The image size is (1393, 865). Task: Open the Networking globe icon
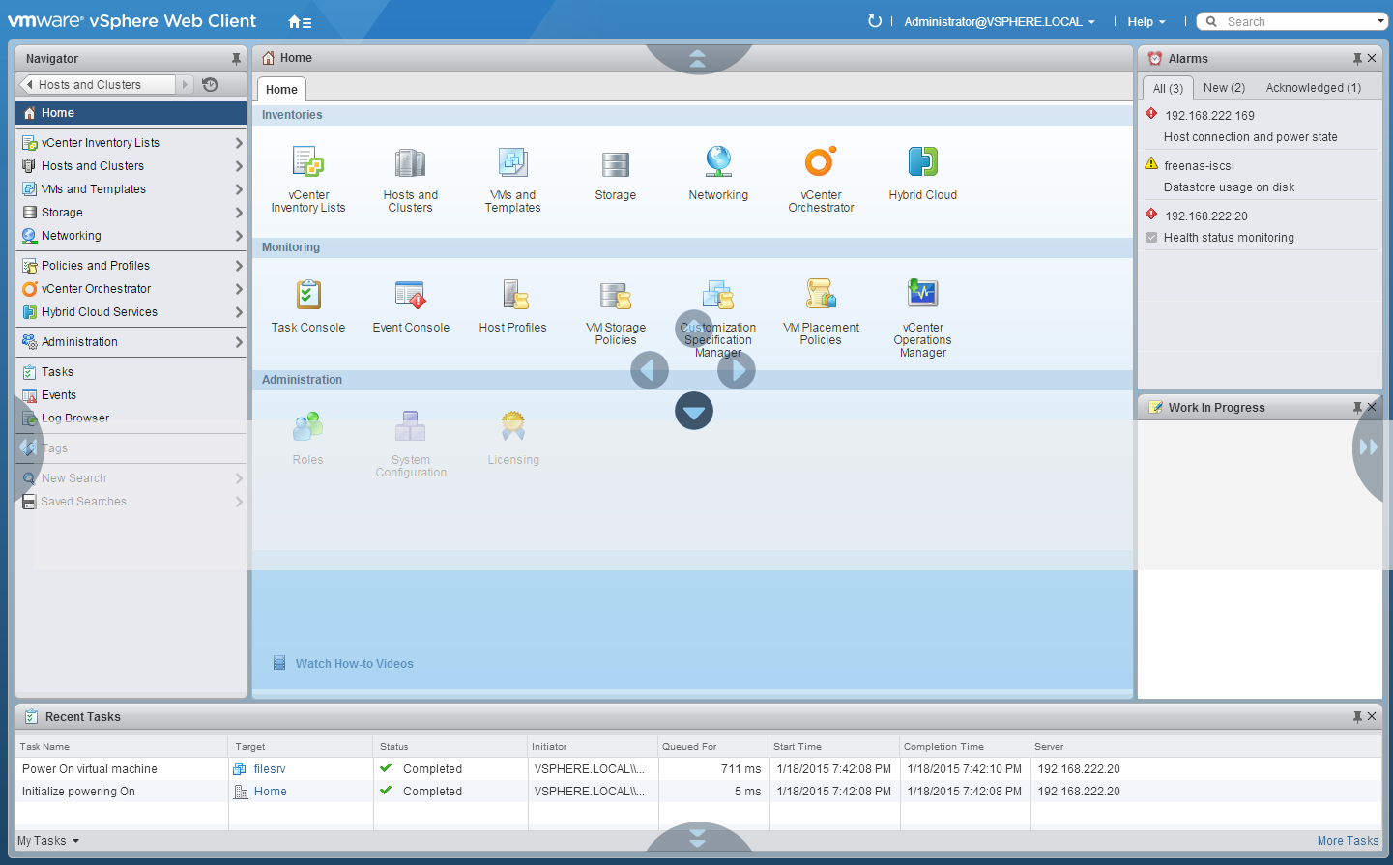click(718, 162)
